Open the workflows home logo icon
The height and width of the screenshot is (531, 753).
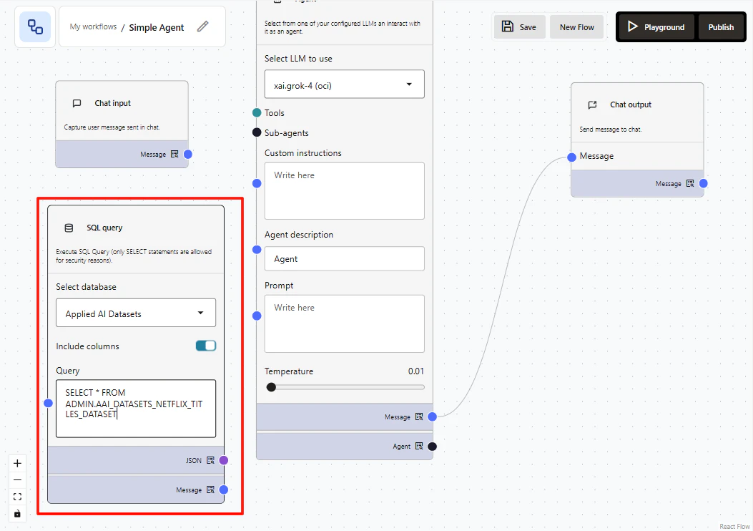pos(35,27)
